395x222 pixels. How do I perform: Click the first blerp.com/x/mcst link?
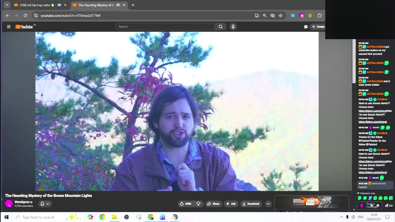click(x=373, y=111)
